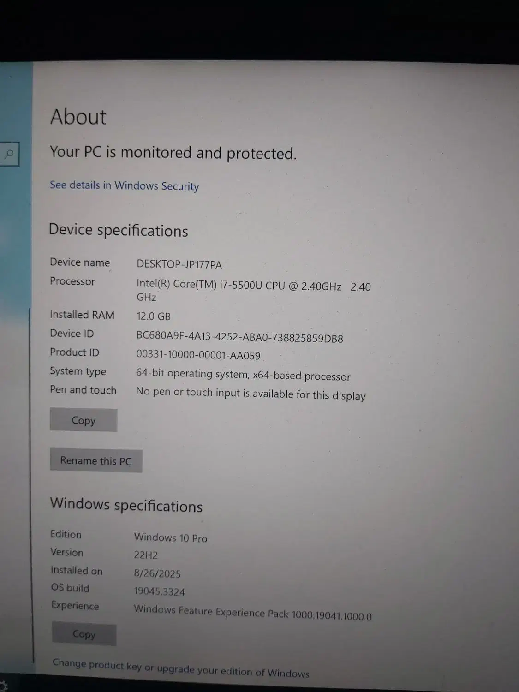This screenshot has width=519, height=692.
Task: Copy the Windows specifications
Action: (84, 634)
